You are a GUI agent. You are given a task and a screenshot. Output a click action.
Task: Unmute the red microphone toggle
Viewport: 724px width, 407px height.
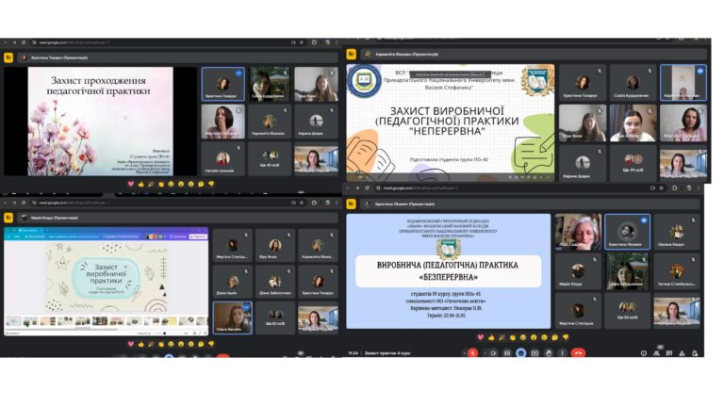tap(472, 353)
